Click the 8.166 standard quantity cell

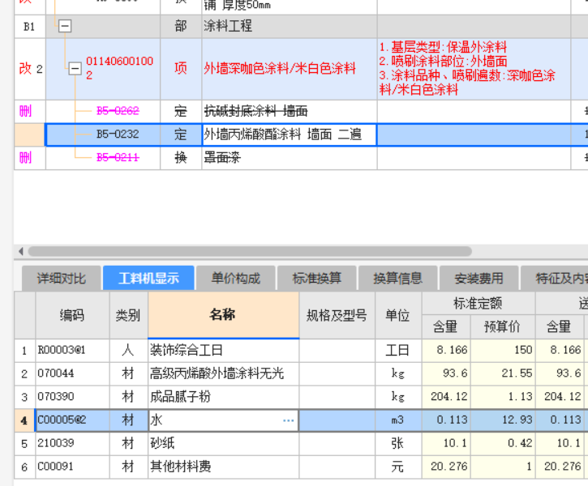[446, 351]
